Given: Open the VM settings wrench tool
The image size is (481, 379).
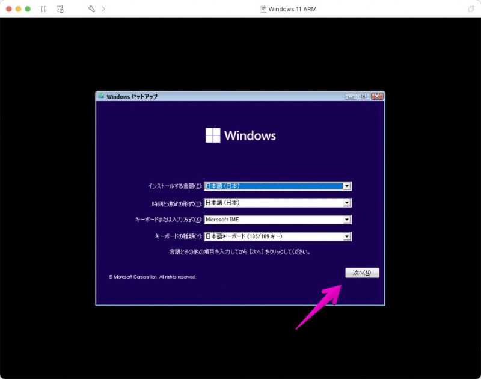Looking at the screenshot, I should pos(92,9).
